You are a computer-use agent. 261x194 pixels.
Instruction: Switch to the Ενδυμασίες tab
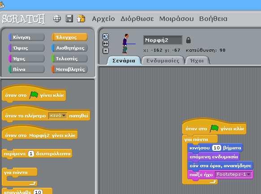163,61
